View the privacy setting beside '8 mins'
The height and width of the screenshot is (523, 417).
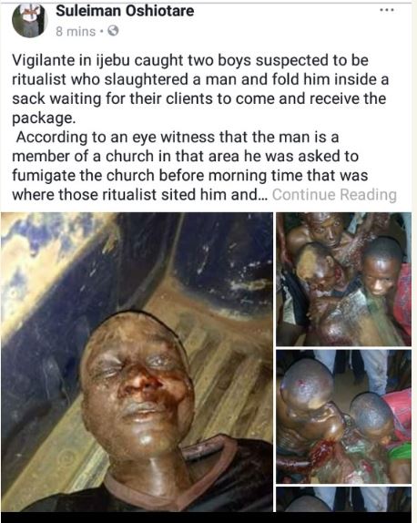click(113, 31)
